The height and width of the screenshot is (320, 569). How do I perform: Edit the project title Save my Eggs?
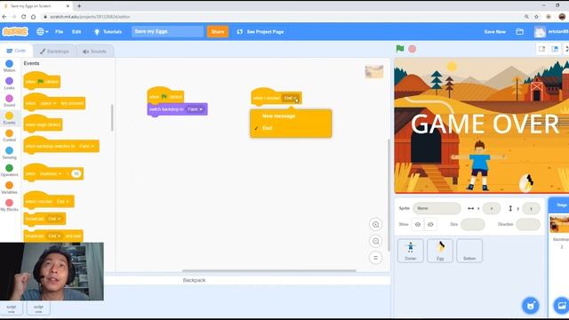[x=167, y=32]
